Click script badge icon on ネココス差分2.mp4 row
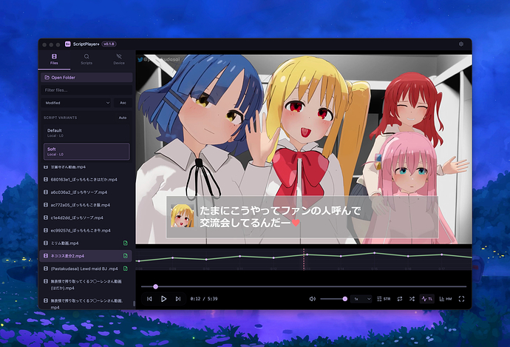Image resolution: width=510 pixels, height=347 pixels. (125, 256)
